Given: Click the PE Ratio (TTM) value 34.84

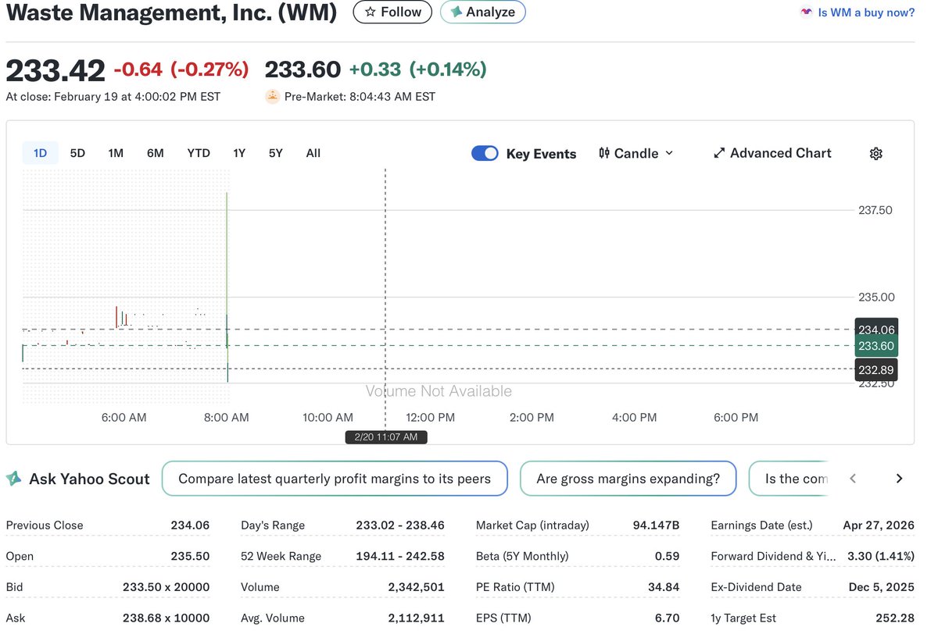Looking at the screenshot, I should pyautogui.click(x=663, y=587).
